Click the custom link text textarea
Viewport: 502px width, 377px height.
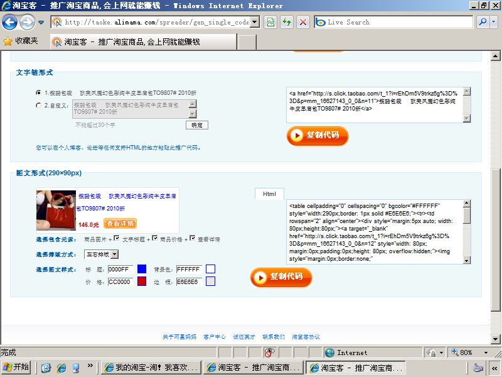pyautogui.click(x=131, y=109)
